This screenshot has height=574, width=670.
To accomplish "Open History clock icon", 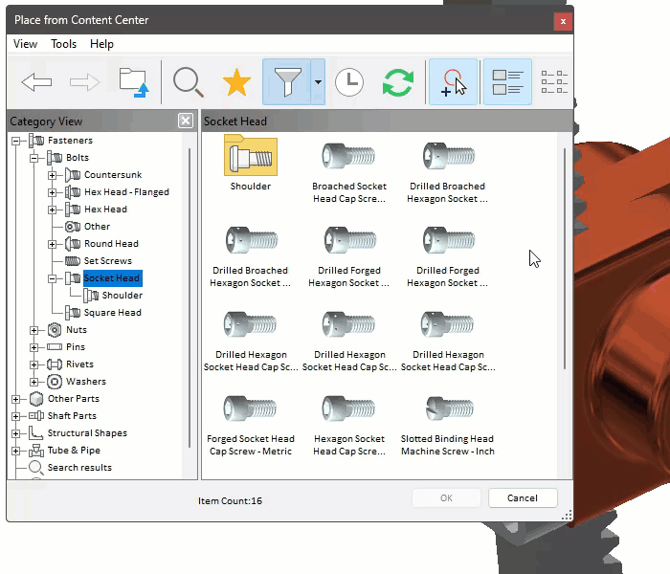I will [x=349, y=82].
